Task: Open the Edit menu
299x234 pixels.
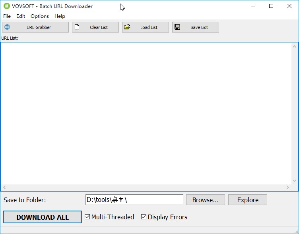Action: 21,16
